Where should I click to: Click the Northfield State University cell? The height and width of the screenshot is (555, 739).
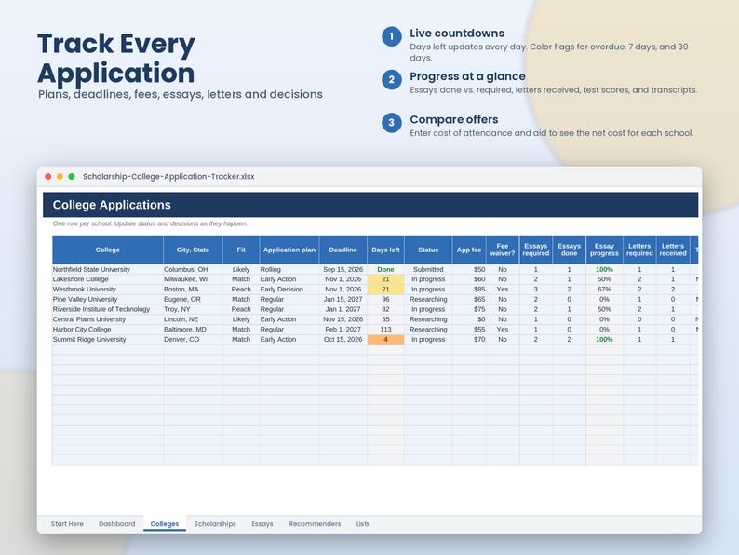coord(107,269)
